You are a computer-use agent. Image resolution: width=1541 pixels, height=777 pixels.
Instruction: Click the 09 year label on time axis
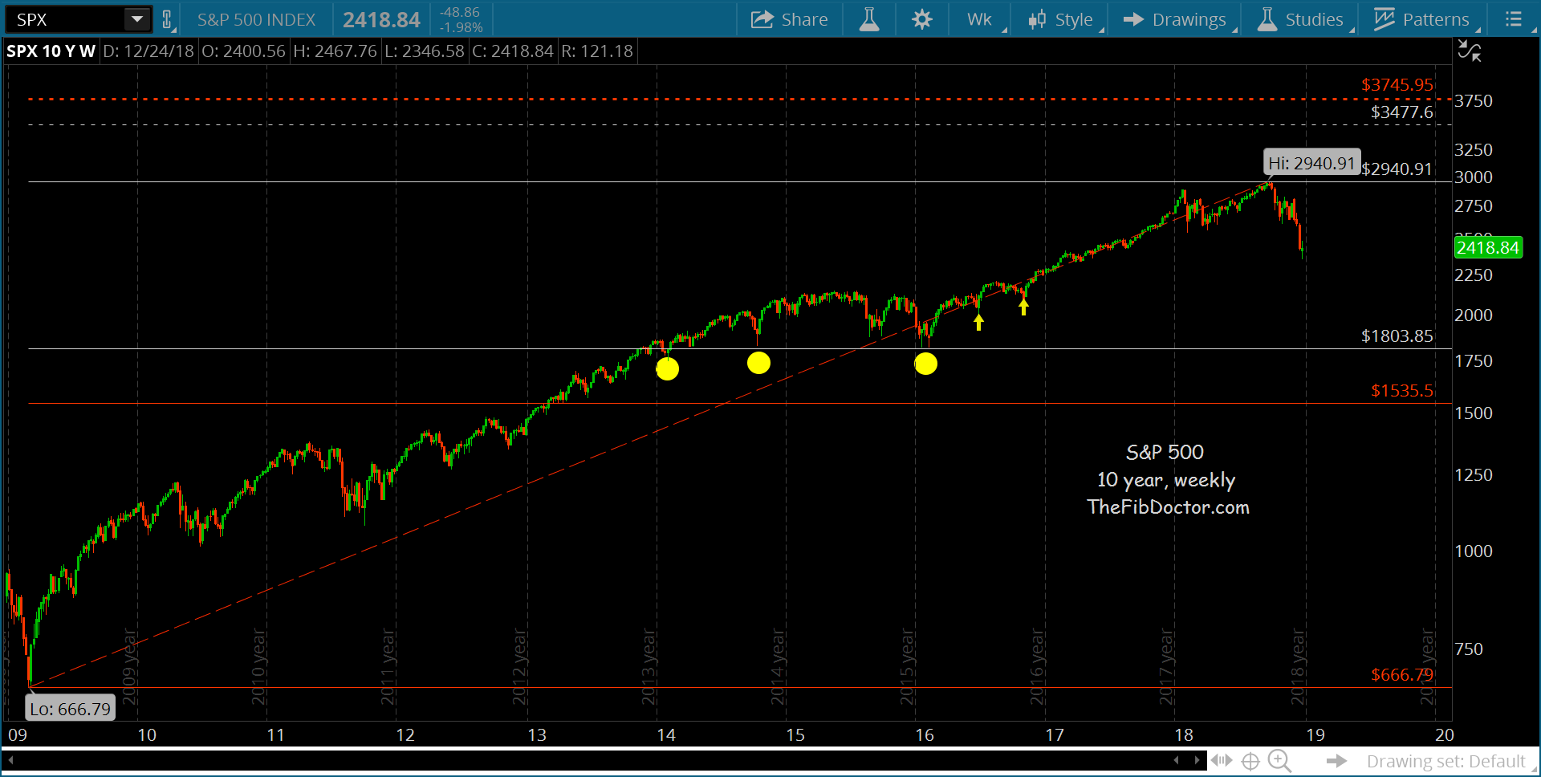(17, 734)
